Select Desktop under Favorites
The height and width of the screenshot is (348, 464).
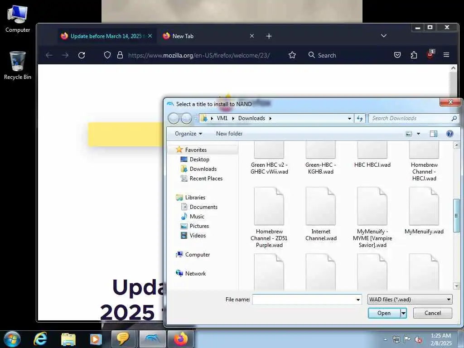point(199,159)
